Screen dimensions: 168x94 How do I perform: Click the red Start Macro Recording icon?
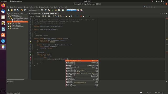click(81, 16)
